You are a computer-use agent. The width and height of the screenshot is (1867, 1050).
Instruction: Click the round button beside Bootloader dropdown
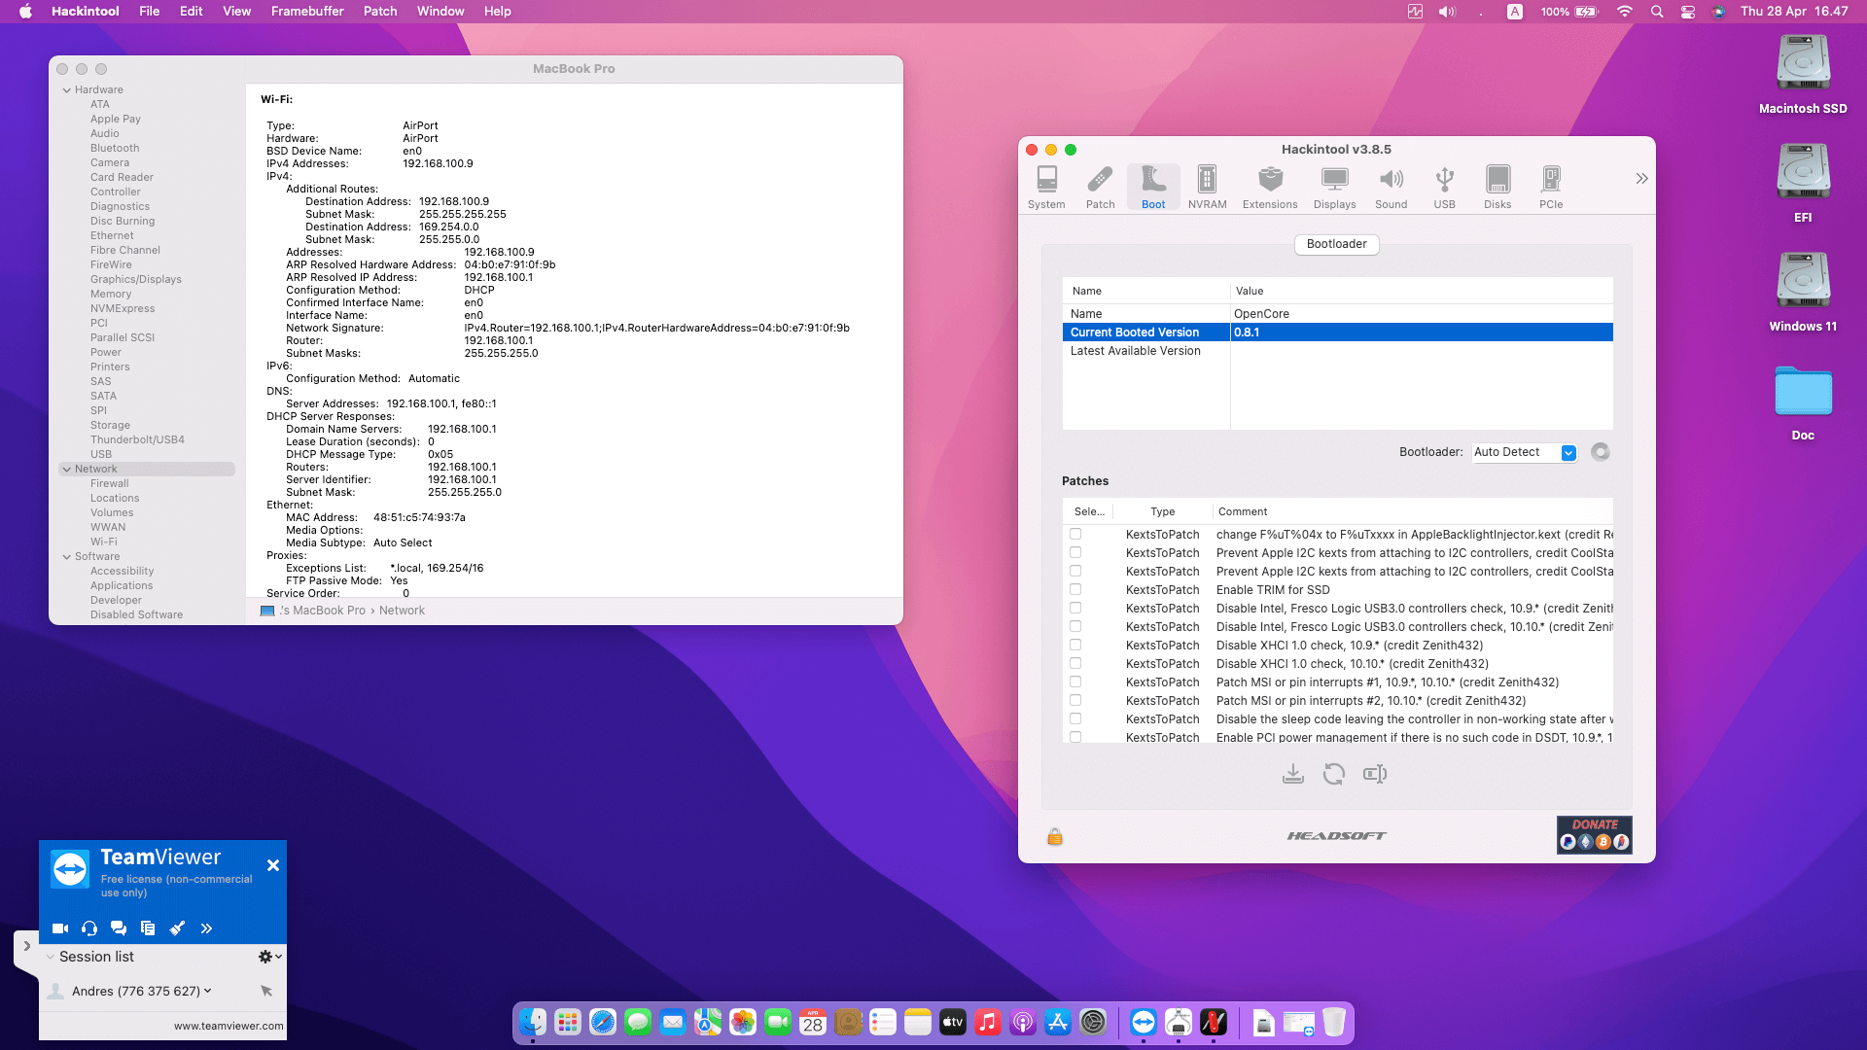pos(1600,452)
